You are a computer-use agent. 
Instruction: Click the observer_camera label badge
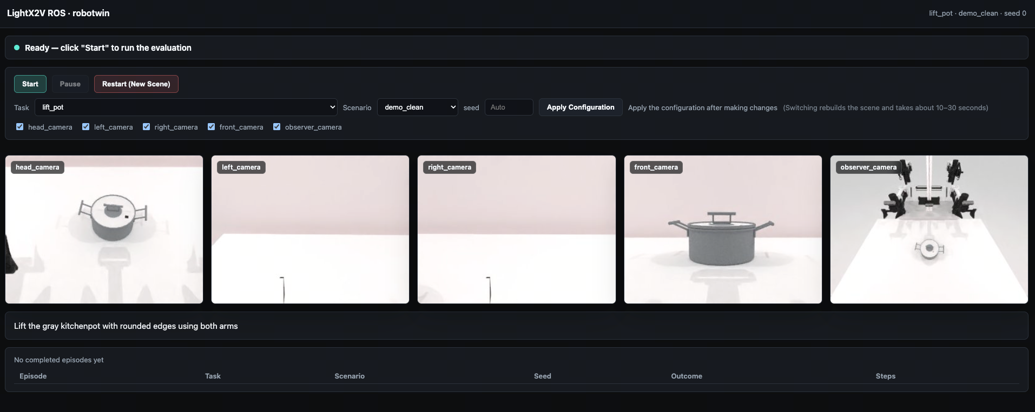pos(868,167)
